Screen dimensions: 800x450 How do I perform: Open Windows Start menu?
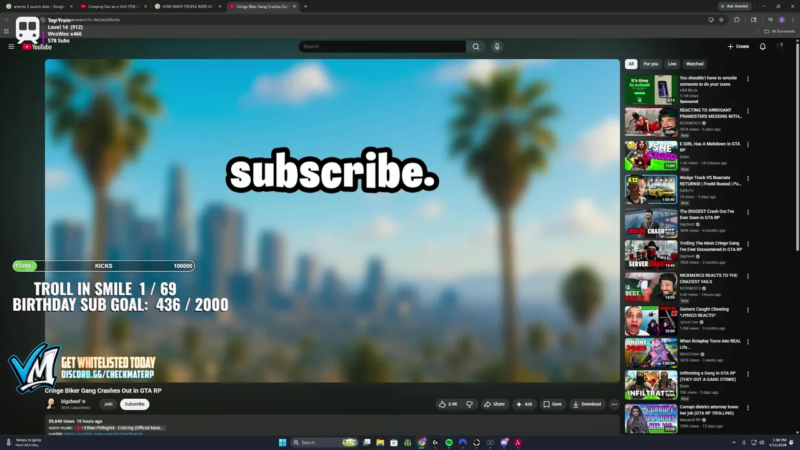click(282, 442)
